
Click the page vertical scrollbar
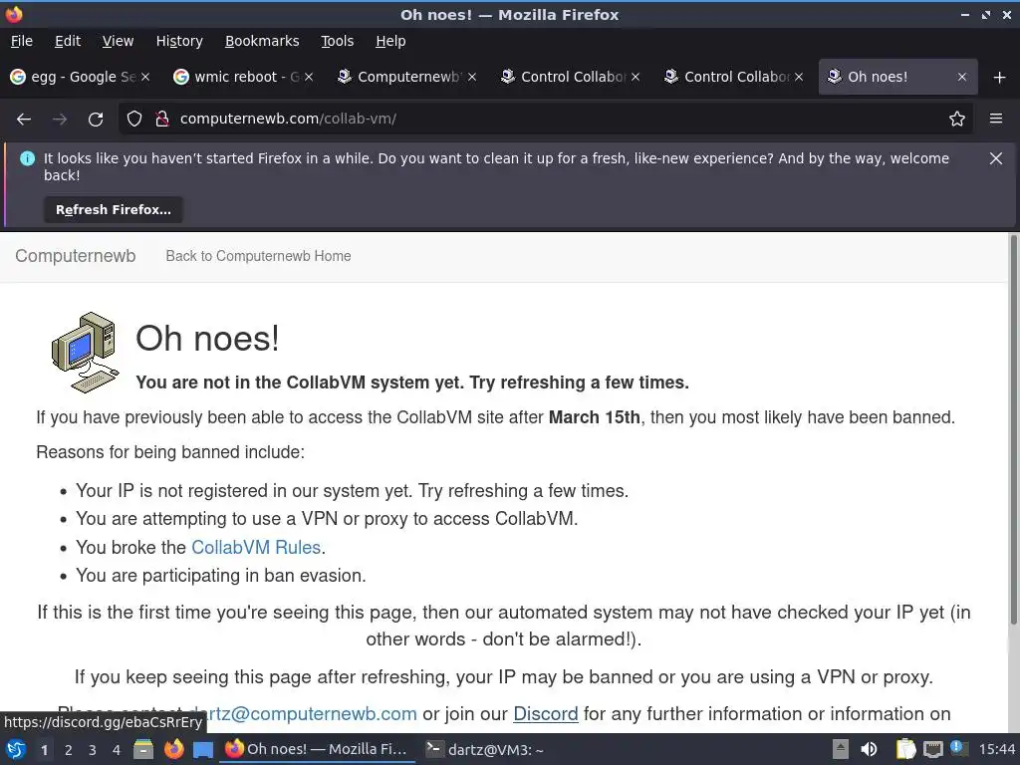point(1013,429)
